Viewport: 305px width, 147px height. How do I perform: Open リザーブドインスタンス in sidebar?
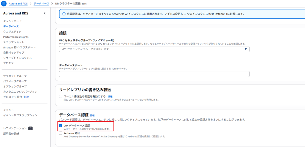click(18, 58)
